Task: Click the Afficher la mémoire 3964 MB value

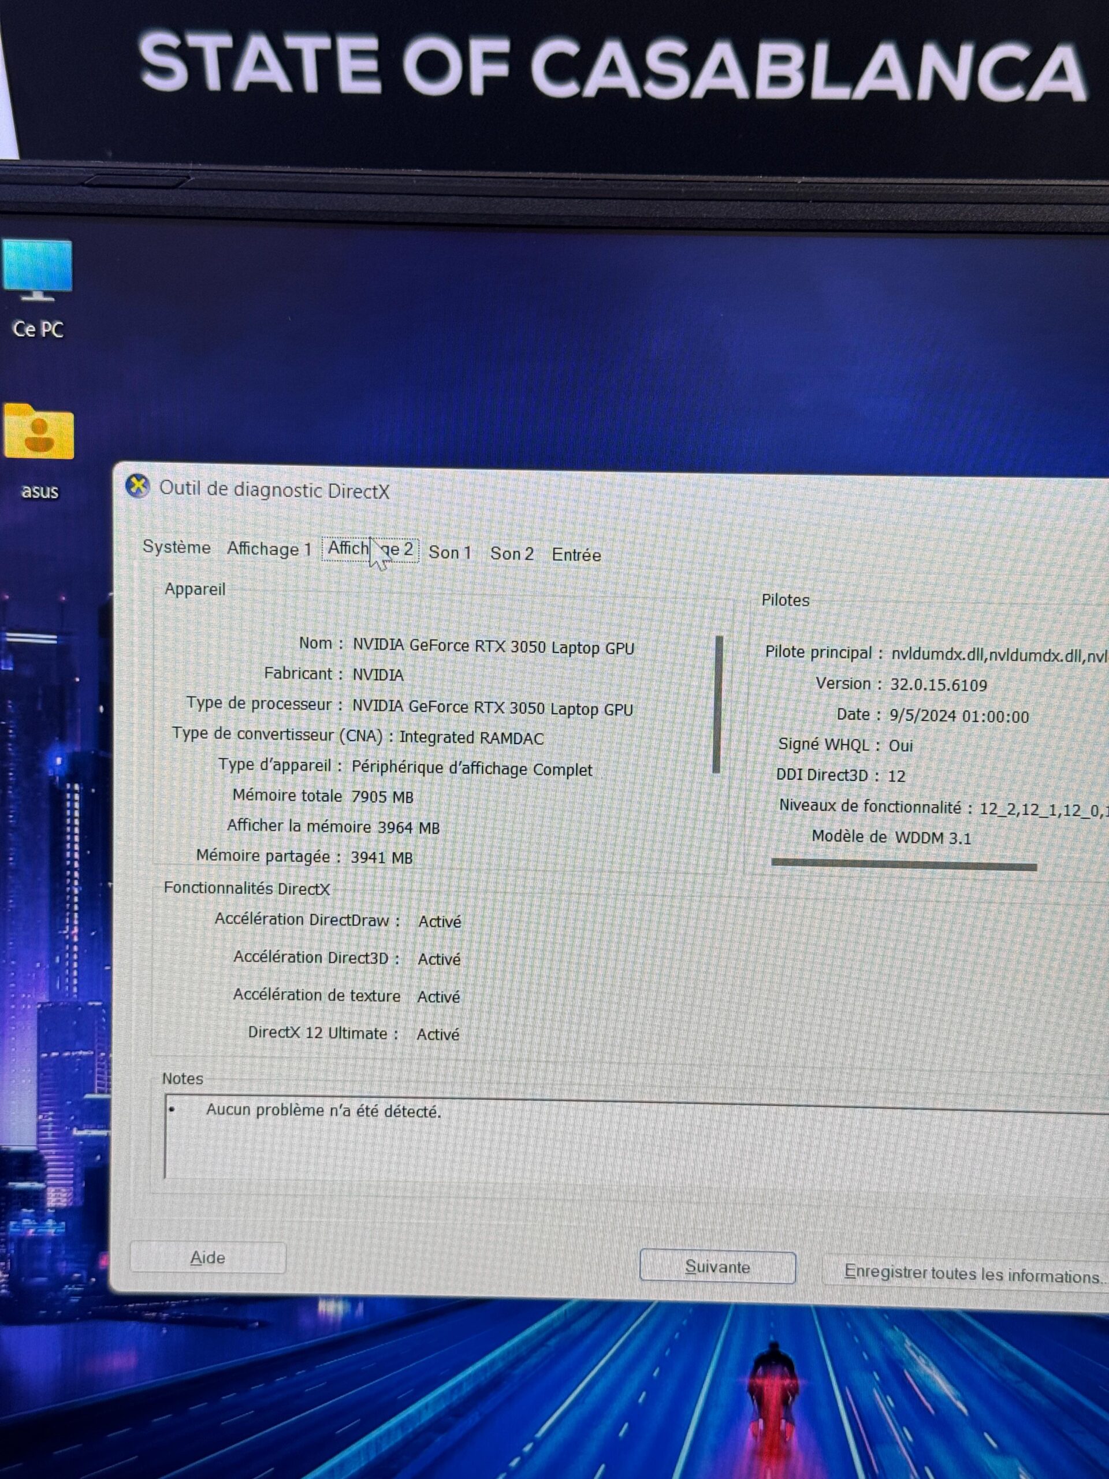Action: tap(408, 828)
